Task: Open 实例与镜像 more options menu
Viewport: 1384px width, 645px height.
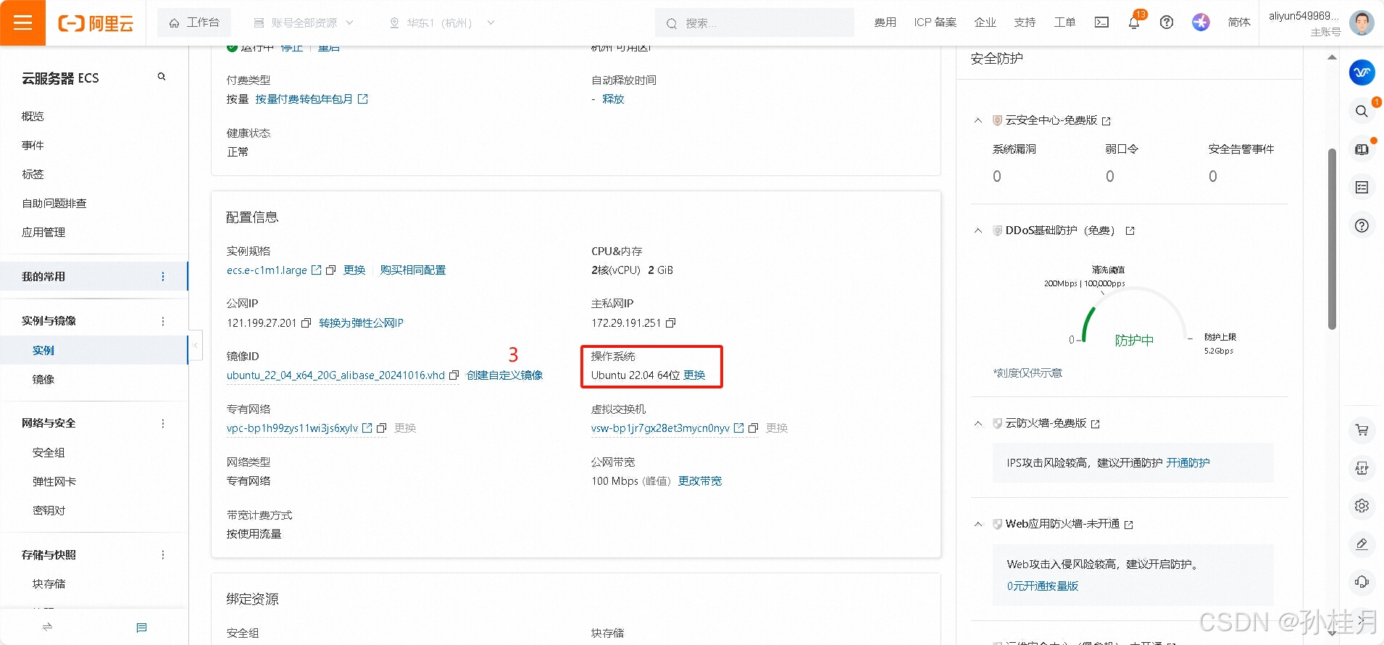Action: coord(162,321)
